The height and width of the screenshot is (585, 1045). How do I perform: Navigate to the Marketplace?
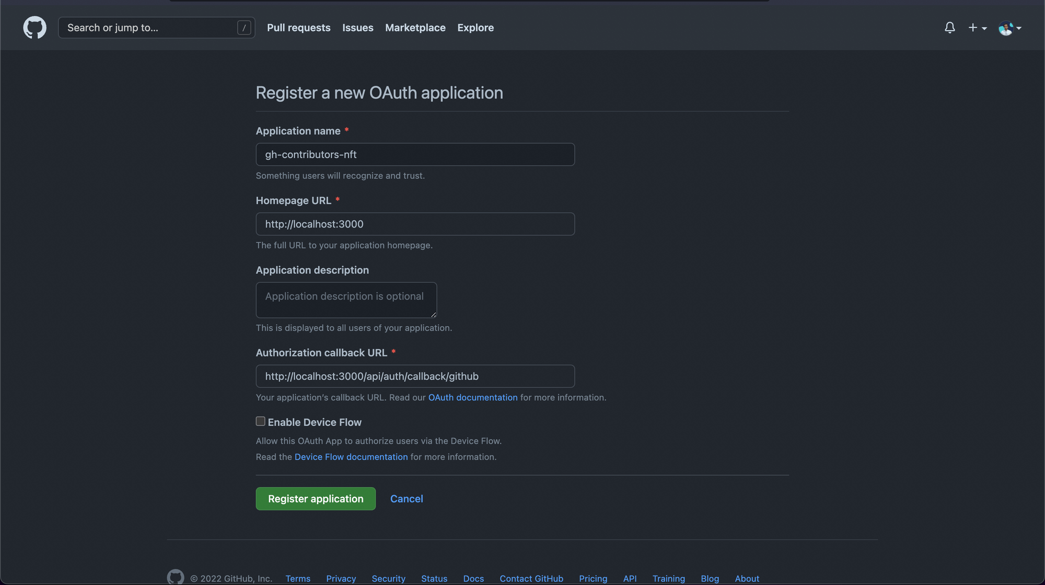[x=415, y=28]
